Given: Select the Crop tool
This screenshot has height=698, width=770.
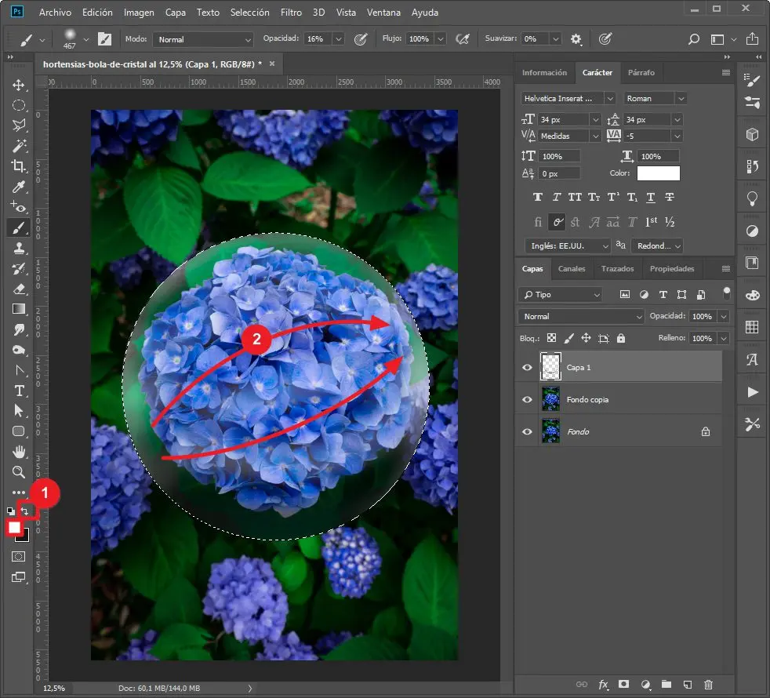Looking at the screenshot, I should (x=19, y=166).
